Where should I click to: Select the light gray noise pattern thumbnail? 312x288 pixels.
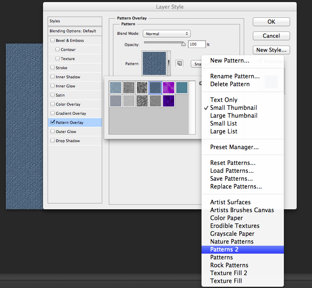(129, 101)
